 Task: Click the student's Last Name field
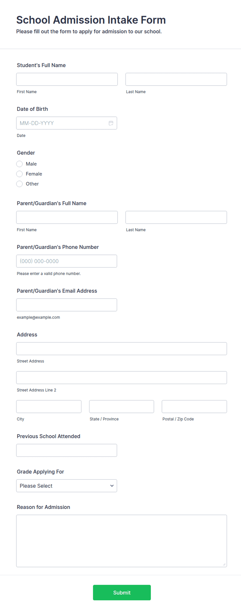click(176, 79)
